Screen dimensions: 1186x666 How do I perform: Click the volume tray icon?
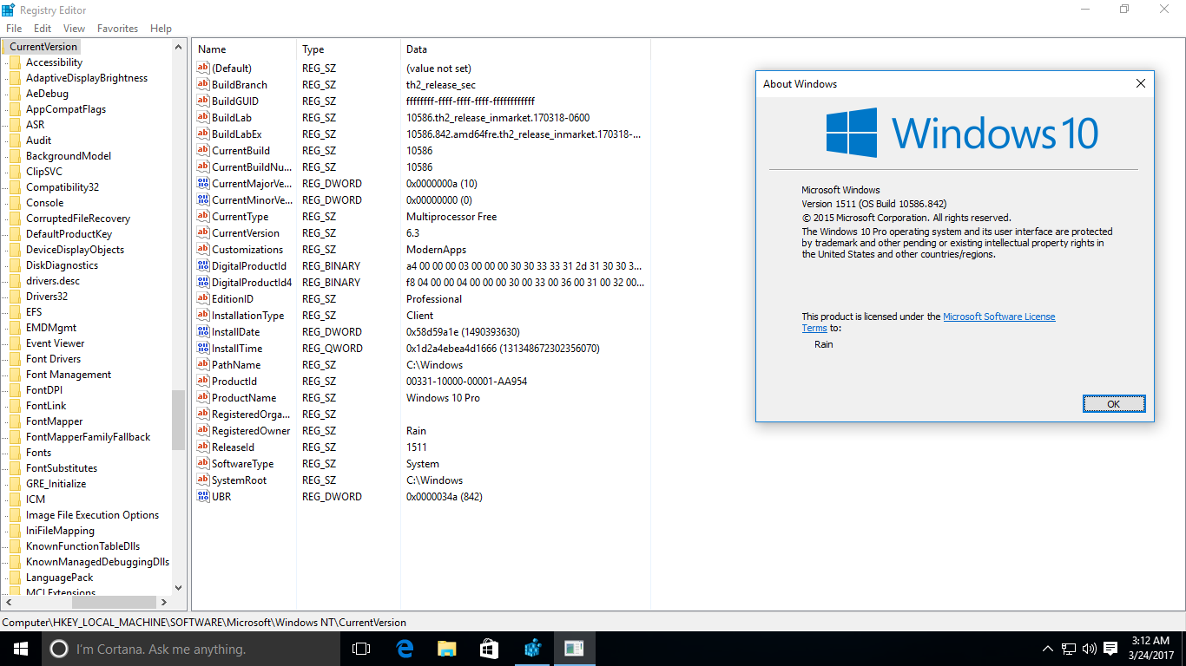pyautogui.click(x=1090, y=649)
